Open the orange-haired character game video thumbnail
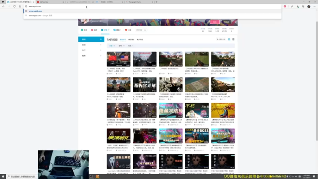Image resolution: width=318 pixels, height=179 pixels. point(118,110)
